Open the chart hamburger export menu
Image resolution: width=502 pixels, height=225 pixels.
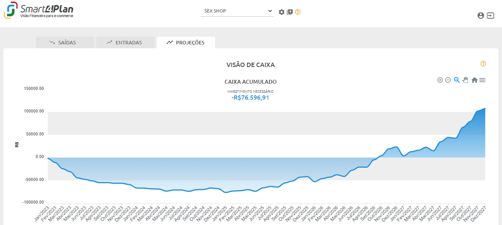tap(483, 80)
